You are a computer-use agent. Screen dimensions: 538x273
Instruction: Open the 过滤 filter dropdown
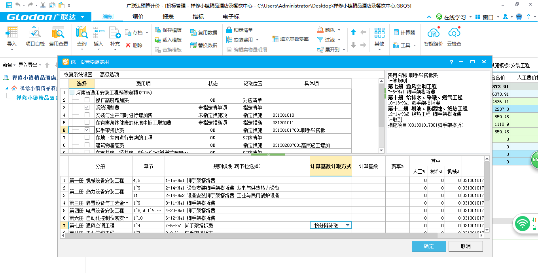[339, 40]
